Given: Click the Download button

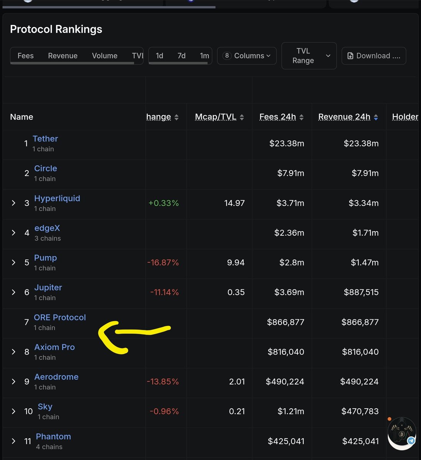Looking at the screenshot, I should click(x=374, y=56).
